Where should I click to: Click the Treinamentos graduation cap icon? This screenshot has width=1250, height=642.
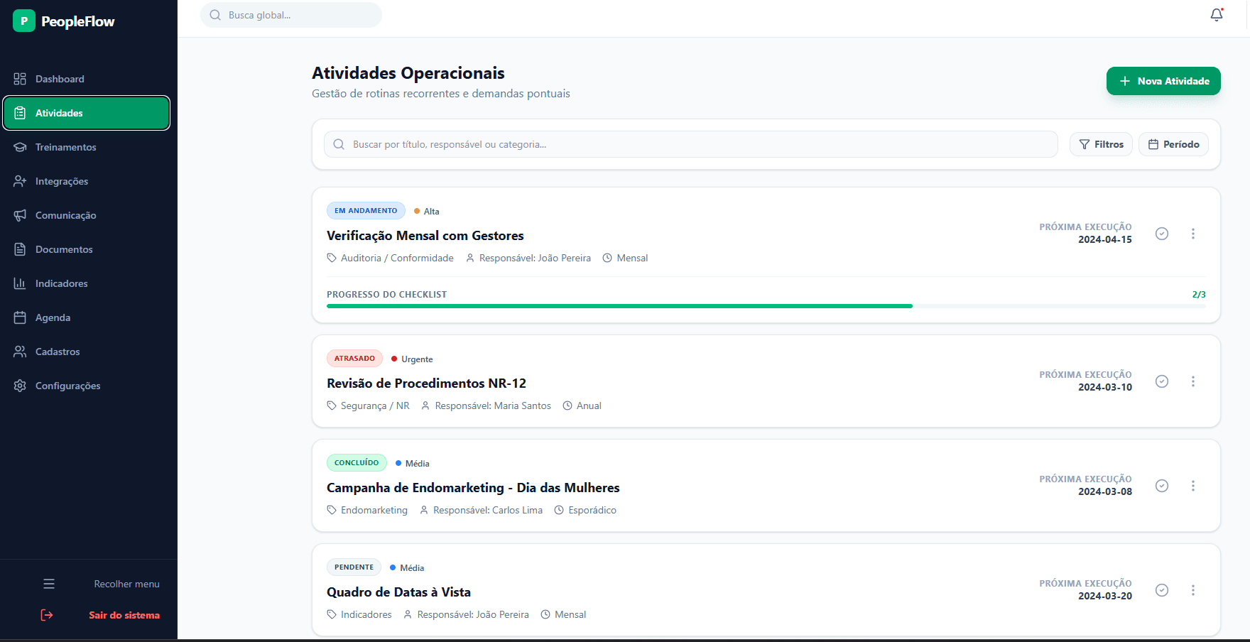click(20, 147)
